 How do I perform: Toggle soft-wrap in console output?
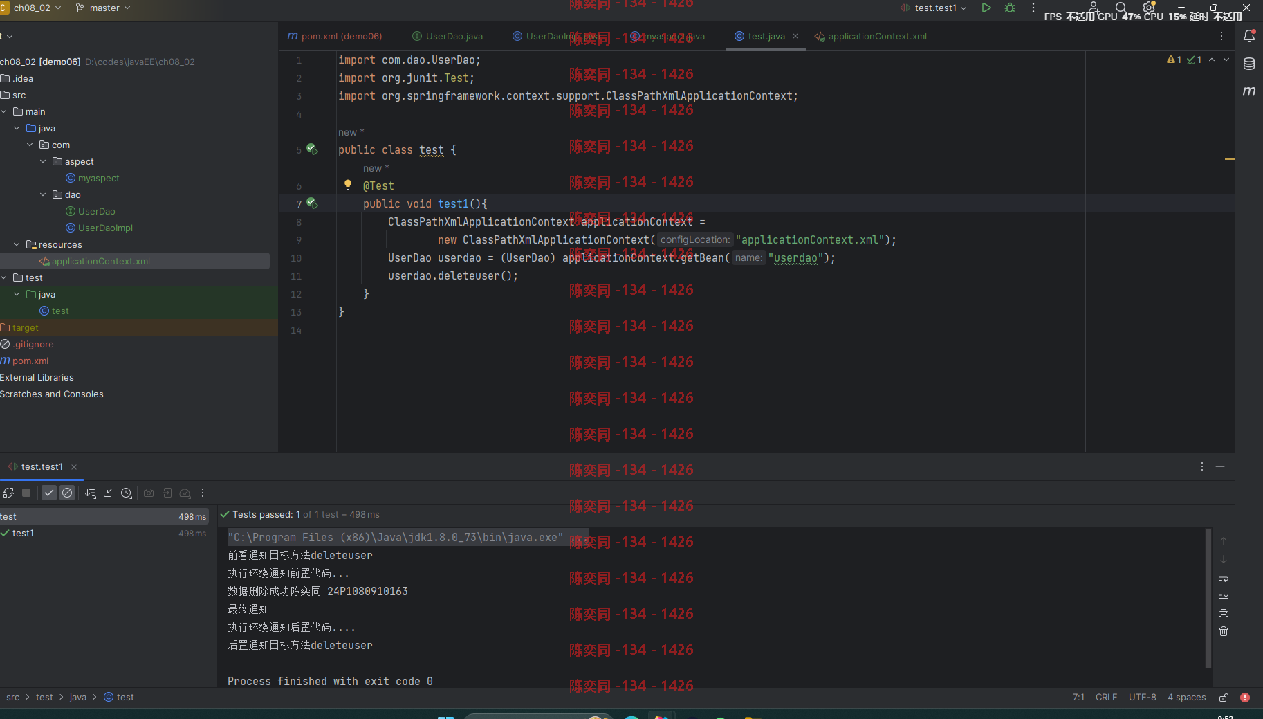(x=1224, y=577)
